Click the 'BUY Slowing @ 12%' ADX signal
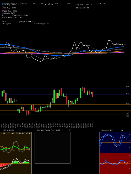Image resolution: width=131 pixels, height=174 pixels. pyautogui.click(x=42, y=24)
